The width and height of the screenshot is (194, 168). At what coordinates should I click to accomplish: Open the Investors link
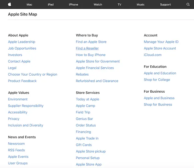pos(15,55)
